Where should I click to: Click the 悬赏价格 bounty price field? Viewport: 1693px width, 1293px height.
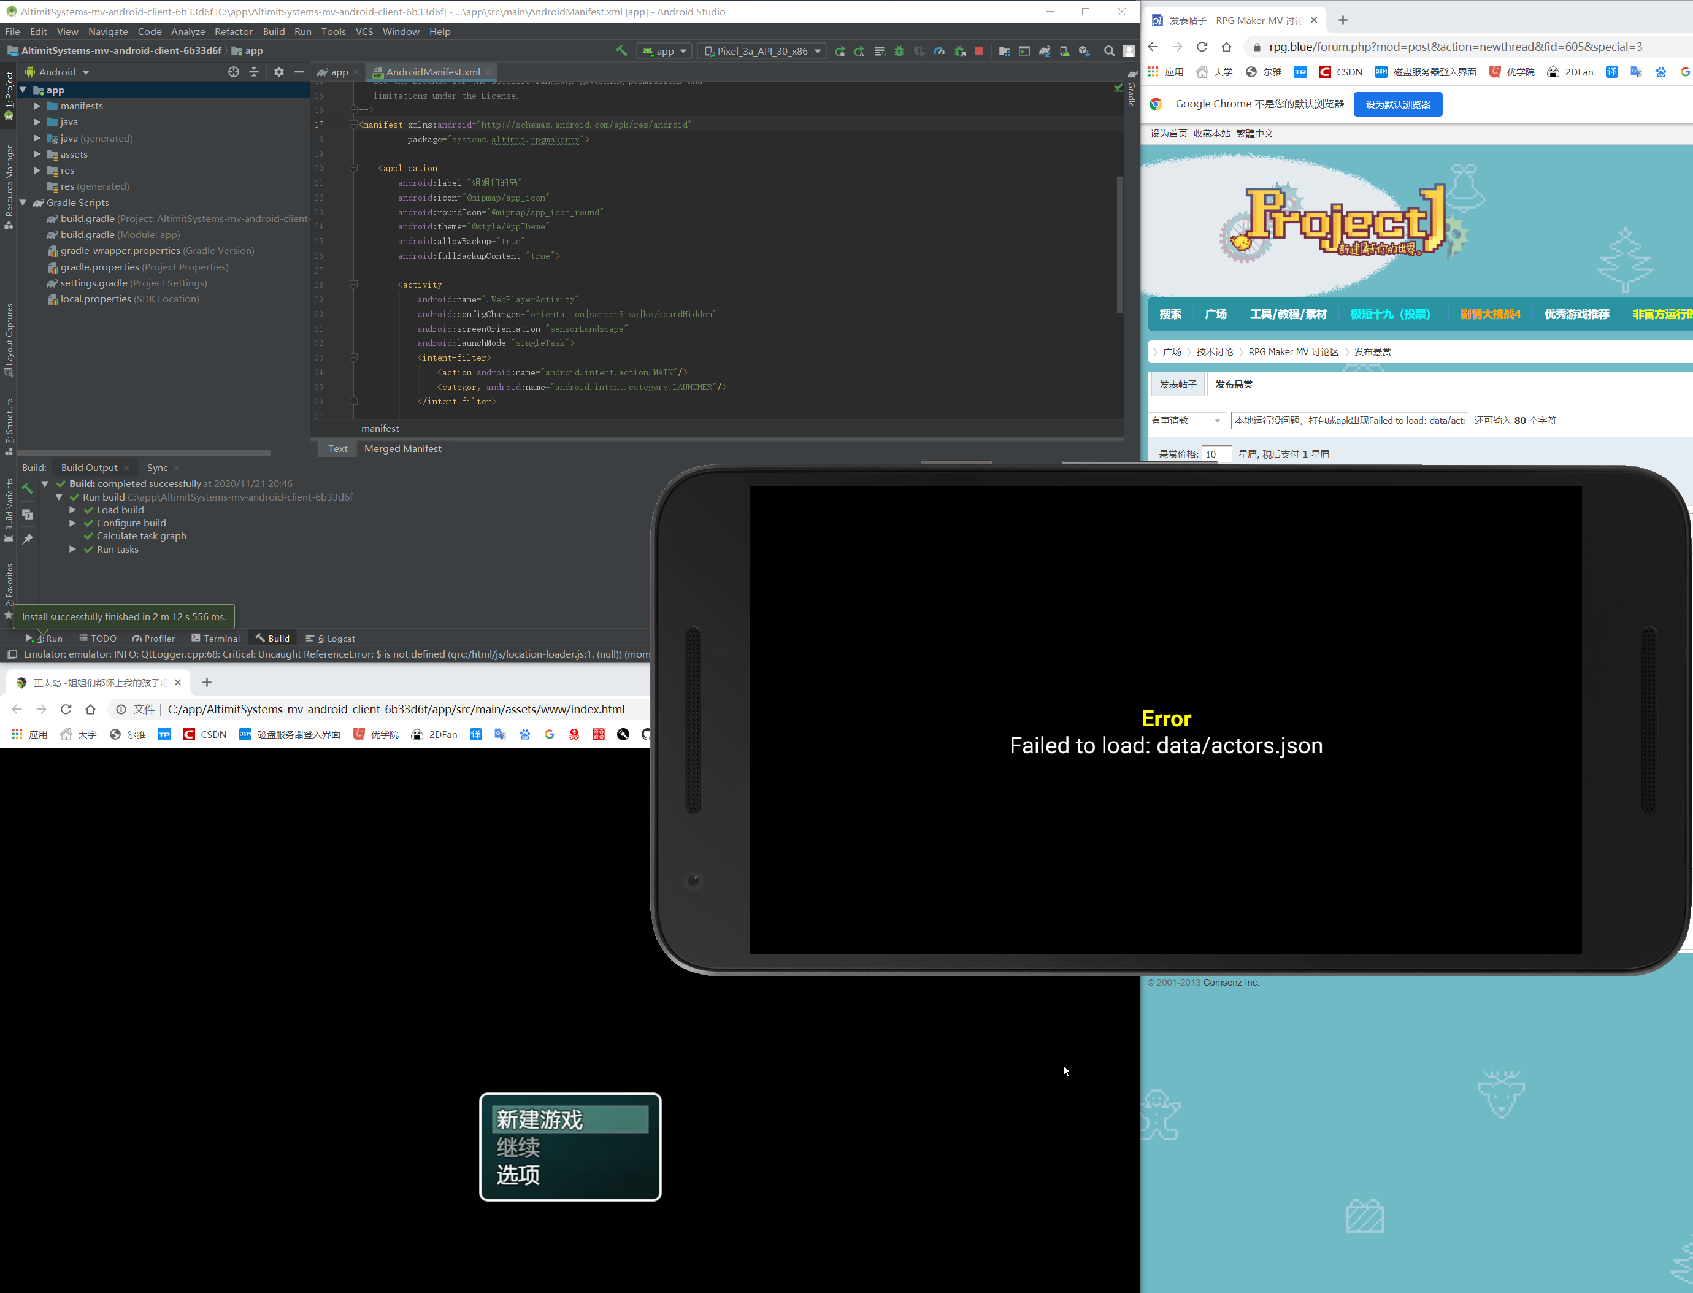1216,454
